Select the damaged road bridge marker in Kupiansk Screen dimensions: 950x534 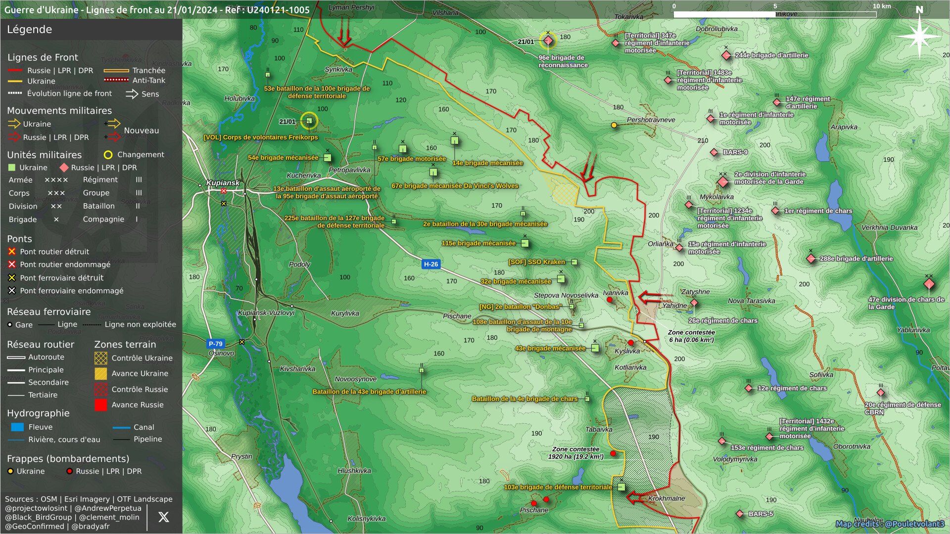coord(224,191)
